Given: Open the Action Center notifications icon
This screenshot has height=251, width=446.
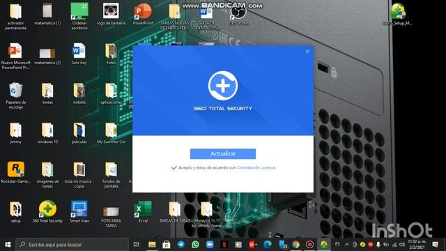Looking at the screenshot, I should pyautogui.click(x=435, y=245).
